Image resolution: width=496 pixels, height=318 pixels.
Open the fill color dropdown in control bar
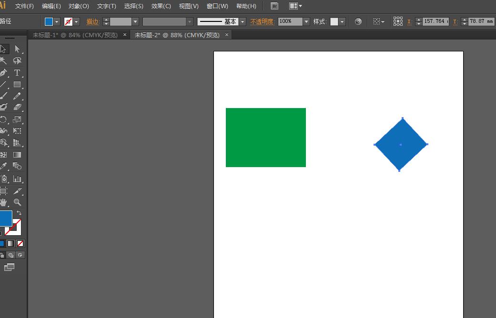(x=57, y=21)
